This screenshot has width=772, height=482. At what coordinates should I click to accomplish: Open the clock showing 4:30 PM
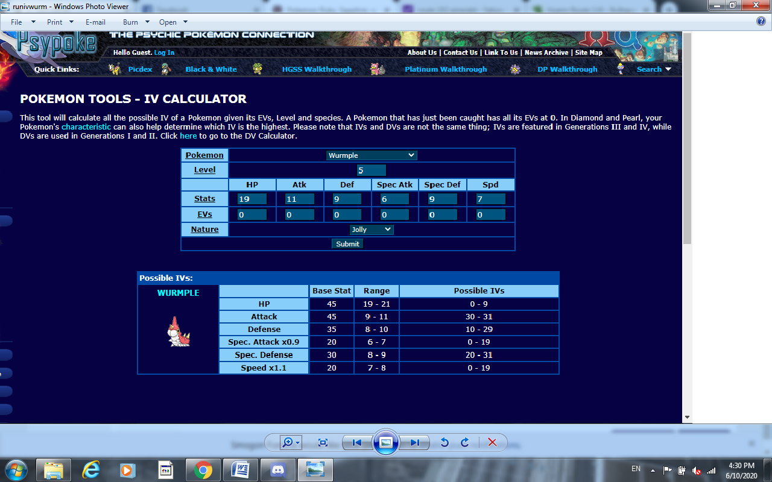tap(741, 470)
